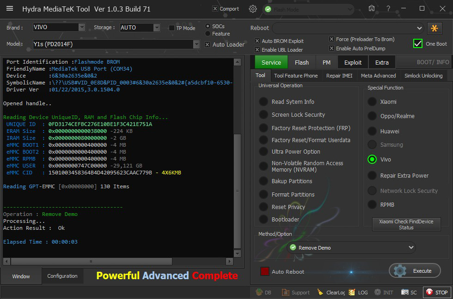Switch to the Service tab
This screenshot has height=299, width=453.
271,62
